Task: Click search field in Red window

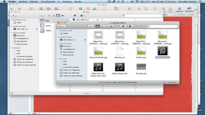Action: coord(142,16)
